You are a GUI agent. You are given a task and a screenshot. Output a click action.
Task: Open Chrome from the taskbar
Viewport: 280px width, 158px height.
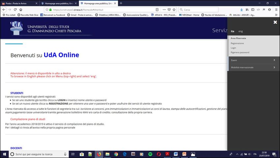click(x=116, y=154)
